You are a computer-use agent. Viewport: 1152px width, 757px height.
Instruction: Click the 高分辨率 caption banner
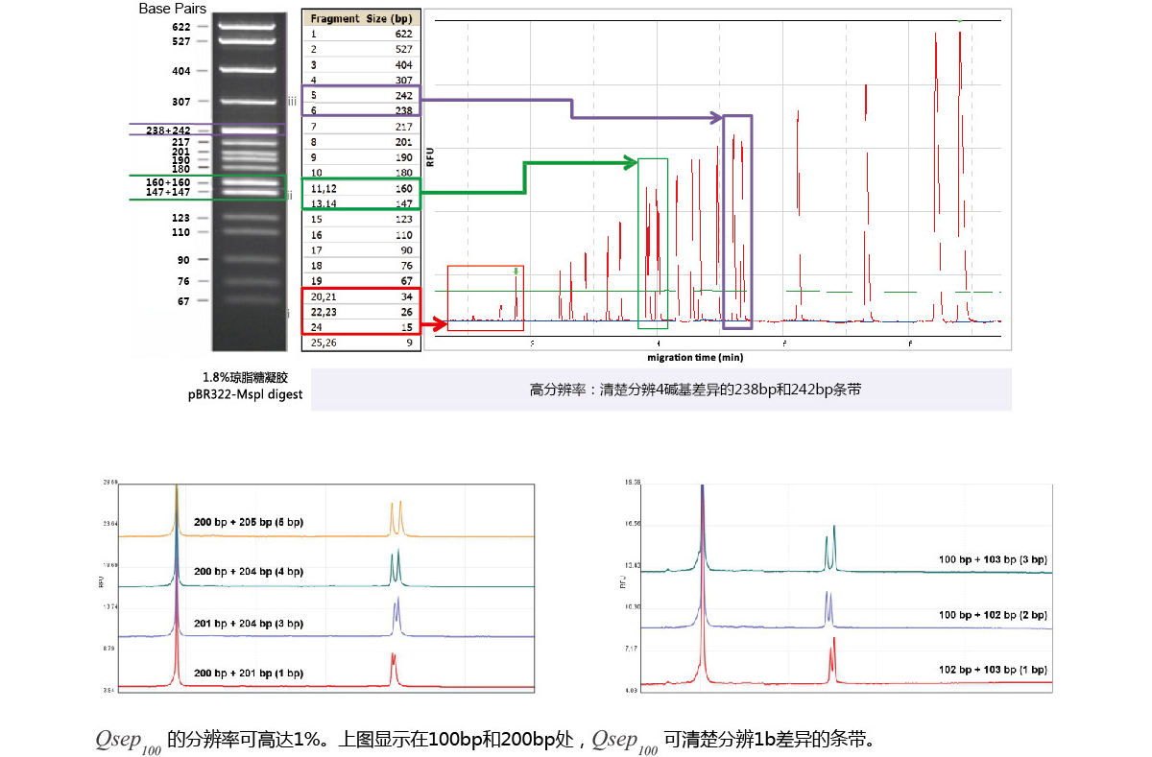660,390
